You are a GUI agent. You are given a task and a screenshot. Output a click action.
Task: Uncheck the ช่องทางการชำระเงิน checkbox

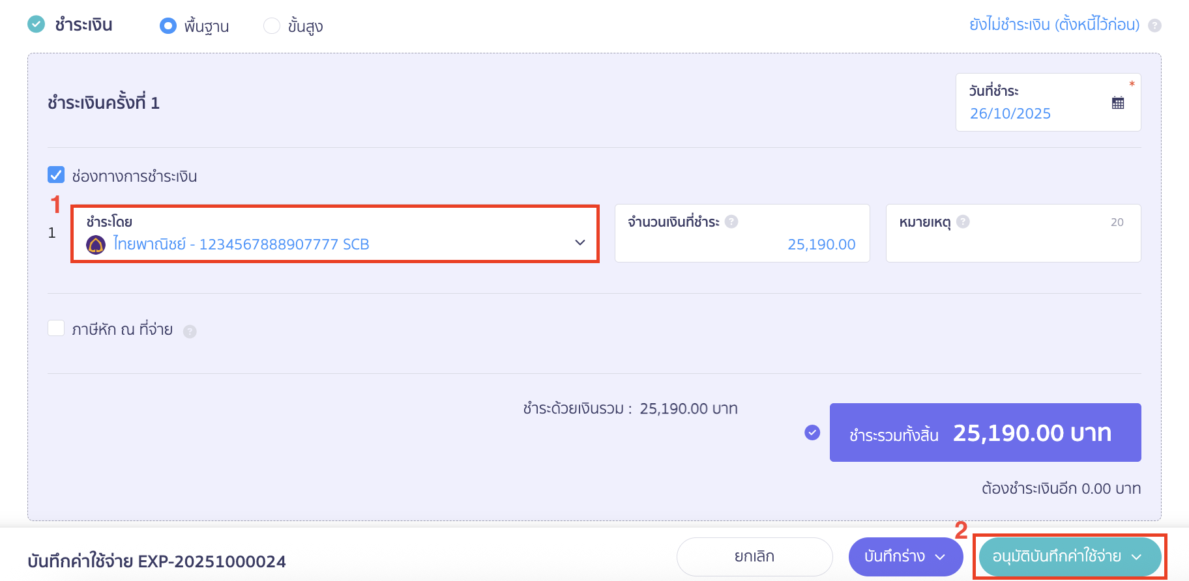click(x=56, y=175)
